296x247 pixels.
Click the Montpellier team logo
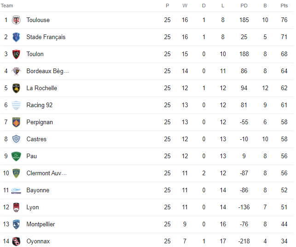(x=16, y=224)
